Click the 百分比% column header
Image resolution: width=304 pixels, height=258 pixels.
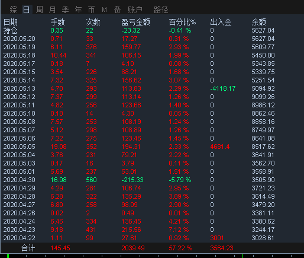[182, 22]
